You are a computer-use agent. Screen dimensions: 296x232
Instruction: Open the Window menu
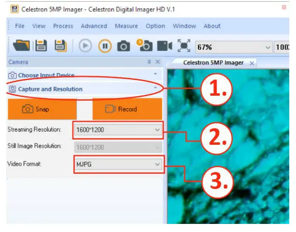click(184, 26)
